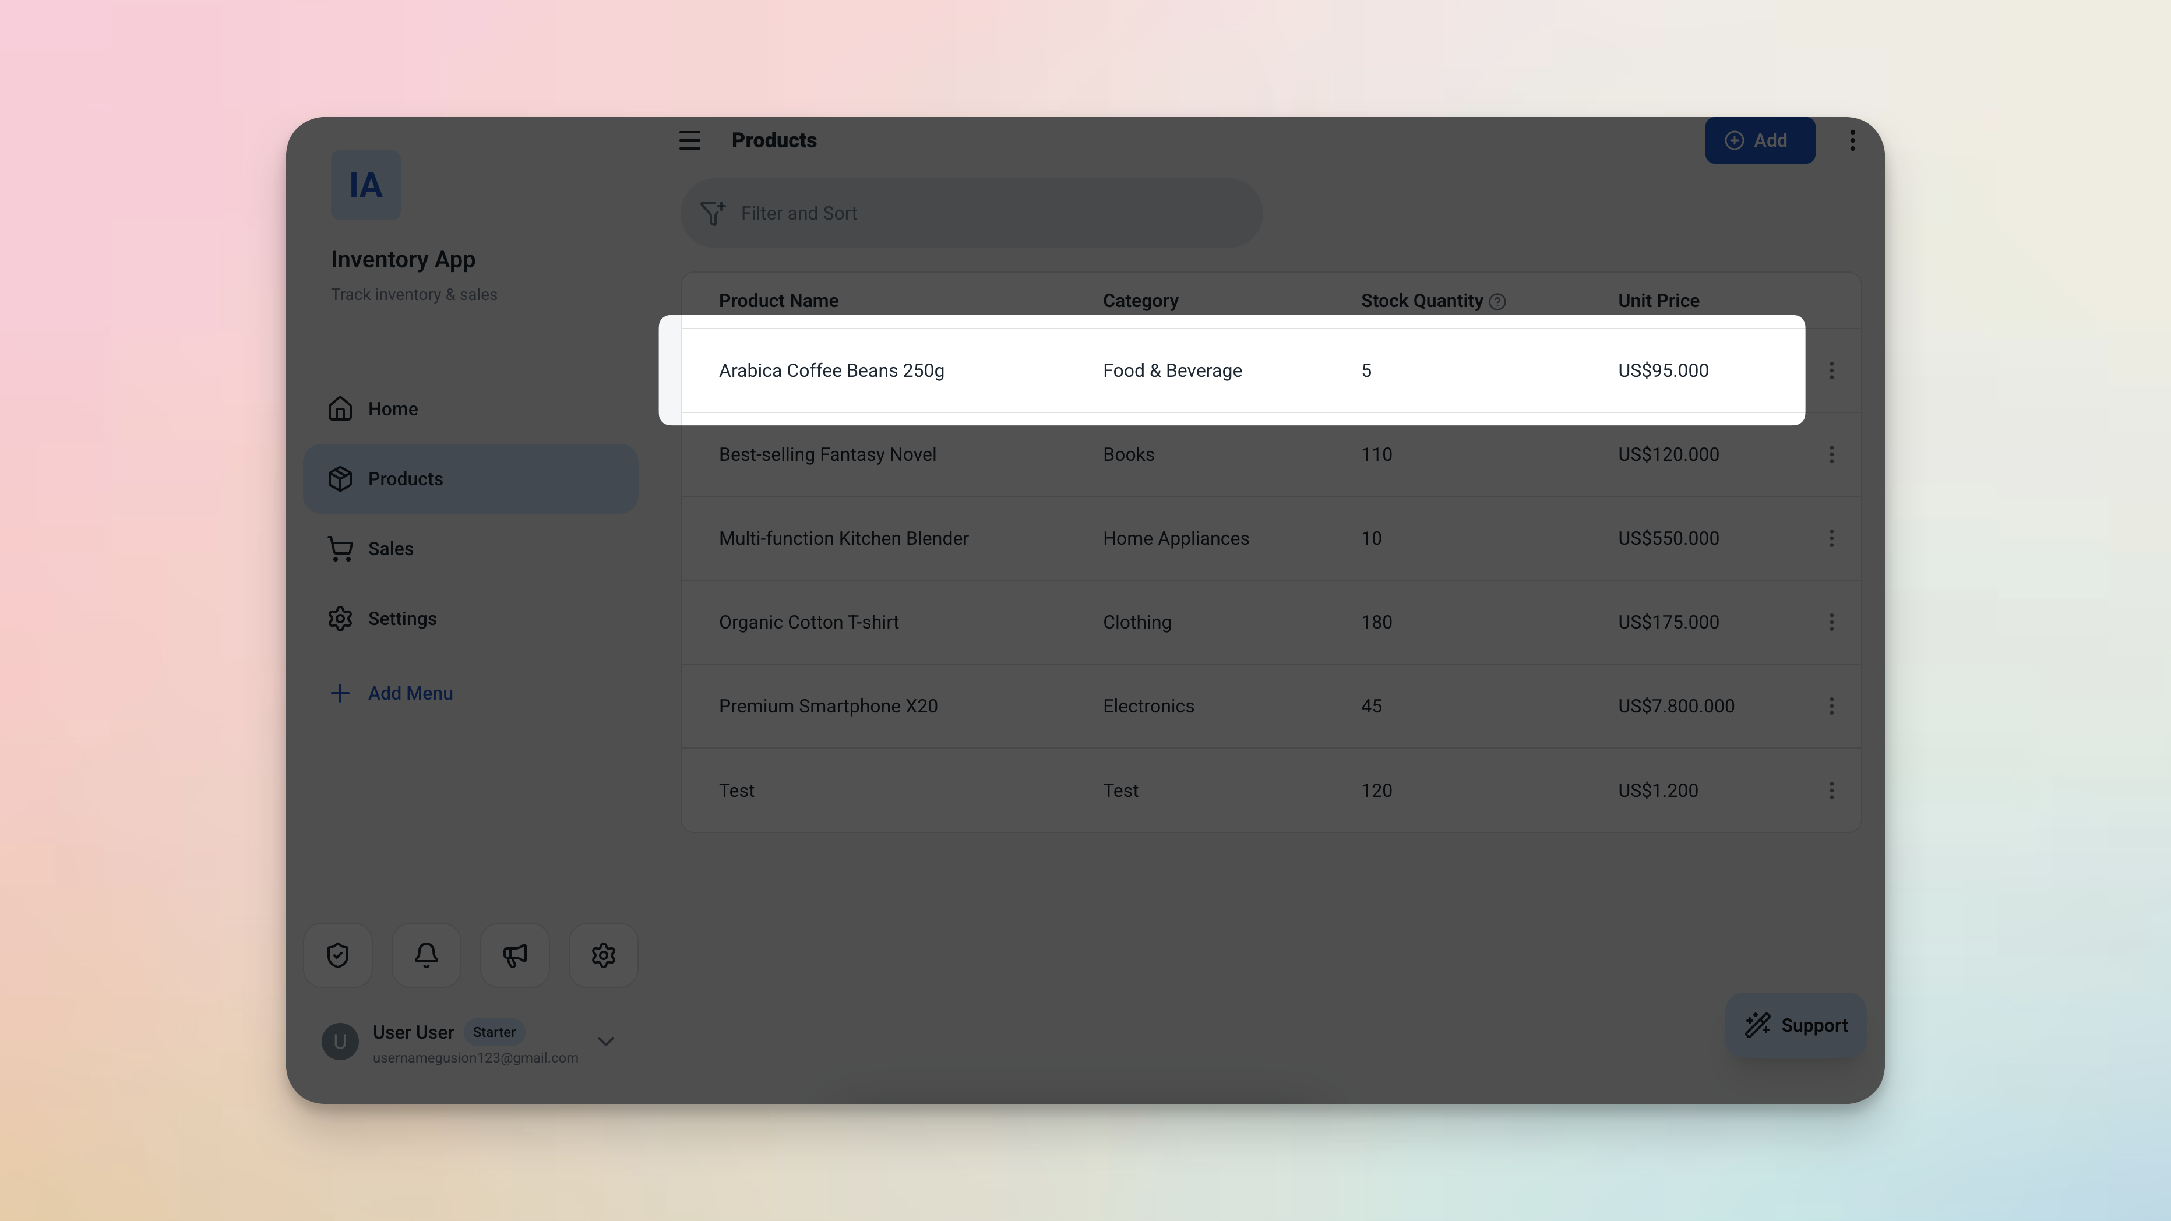Click the Products page heading
The width and height of the screenshot is (2171, 1221).
pos(774,140)
